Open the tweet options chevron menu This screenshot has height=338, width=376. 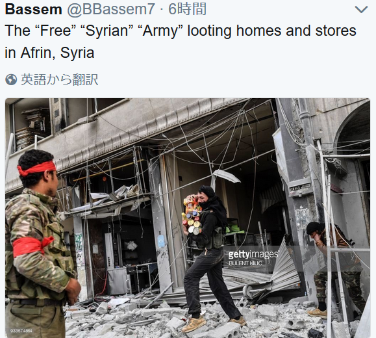pos(361,10)
